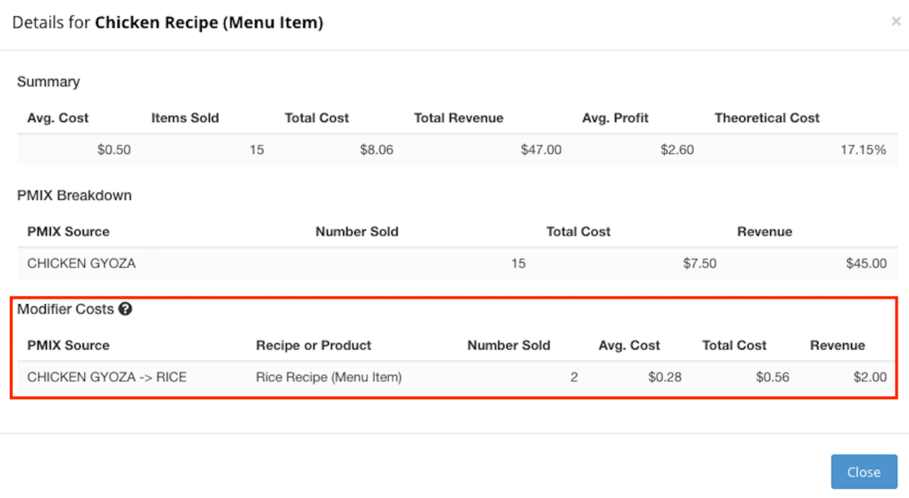Select the PMIX Breakdown section heading

[x=74, y=195]
